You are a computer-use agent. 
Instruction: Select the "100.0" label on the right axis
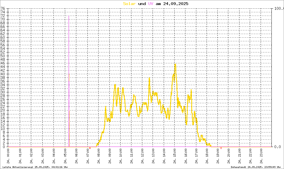coord(279,8)
